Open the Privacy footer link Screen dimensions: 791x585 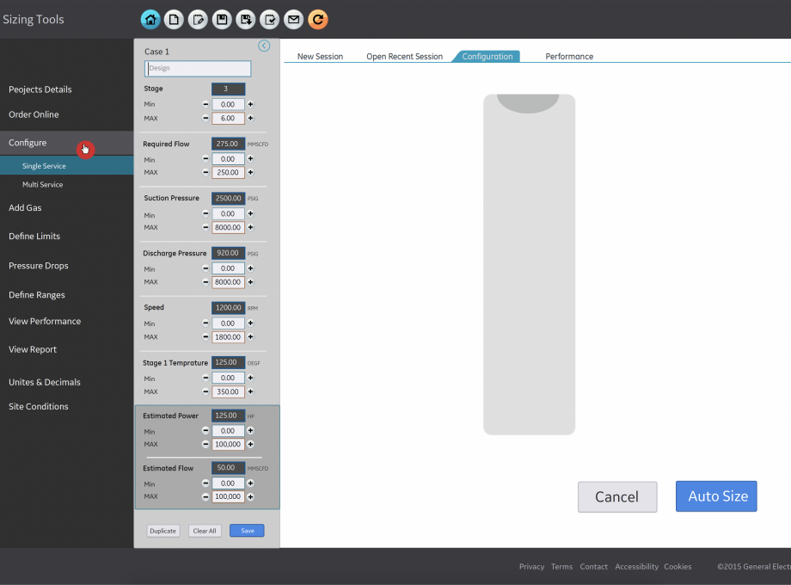(x=531, y=567)
